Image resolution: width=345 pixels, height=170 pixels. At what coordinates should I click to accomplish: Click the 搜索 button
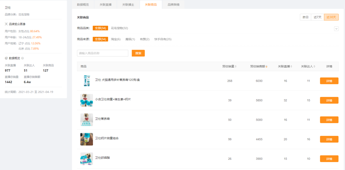(x=138, y=53)
